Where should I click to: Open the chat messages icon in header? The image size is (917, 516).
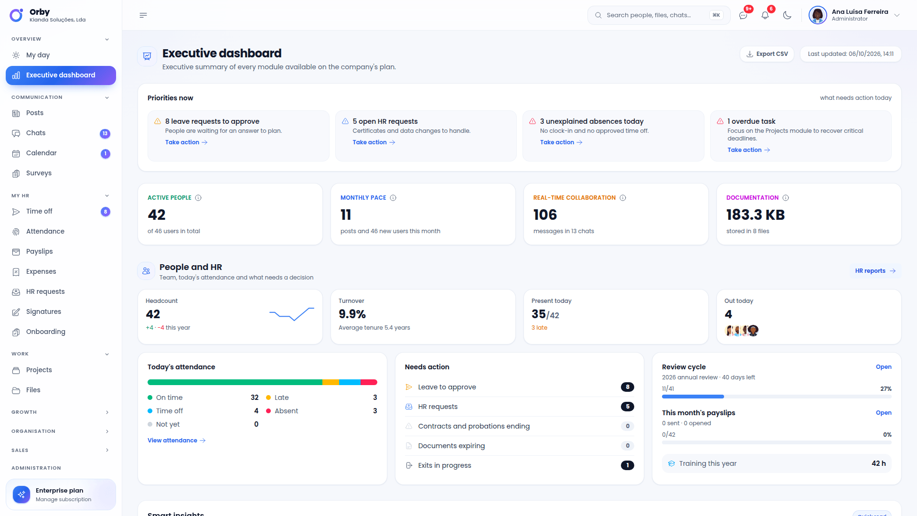743,15
